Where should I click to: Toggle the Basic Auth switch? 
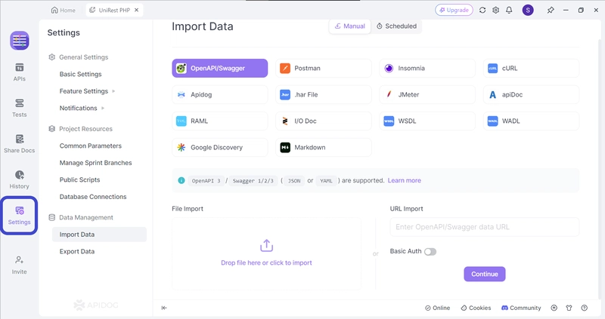[x=430, y=252]
